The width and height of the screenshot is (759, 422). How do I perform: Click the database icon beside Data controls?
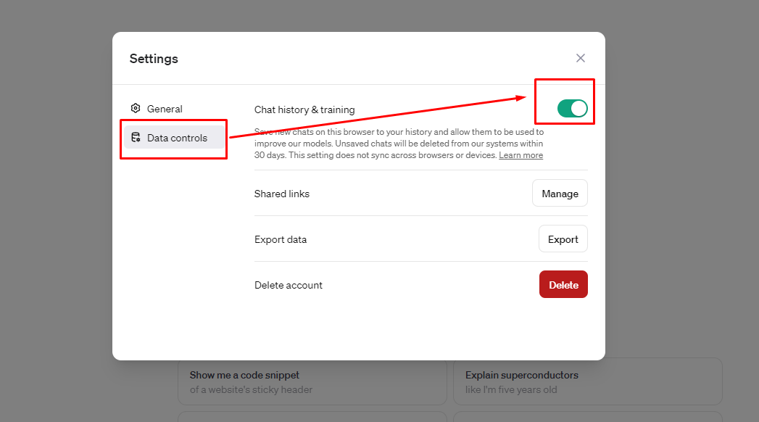coord(136,138)
